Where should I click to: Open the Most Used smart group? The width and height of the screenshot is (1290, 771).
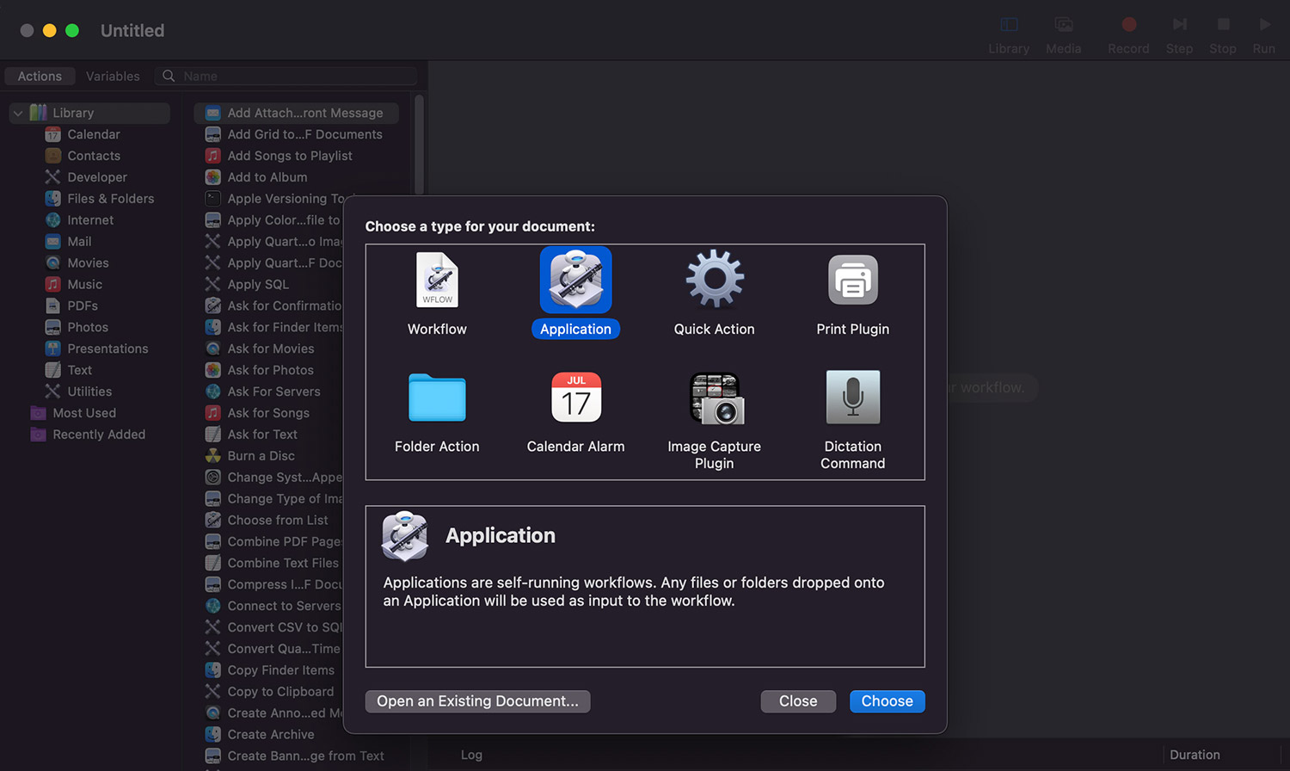pos(84,413)
